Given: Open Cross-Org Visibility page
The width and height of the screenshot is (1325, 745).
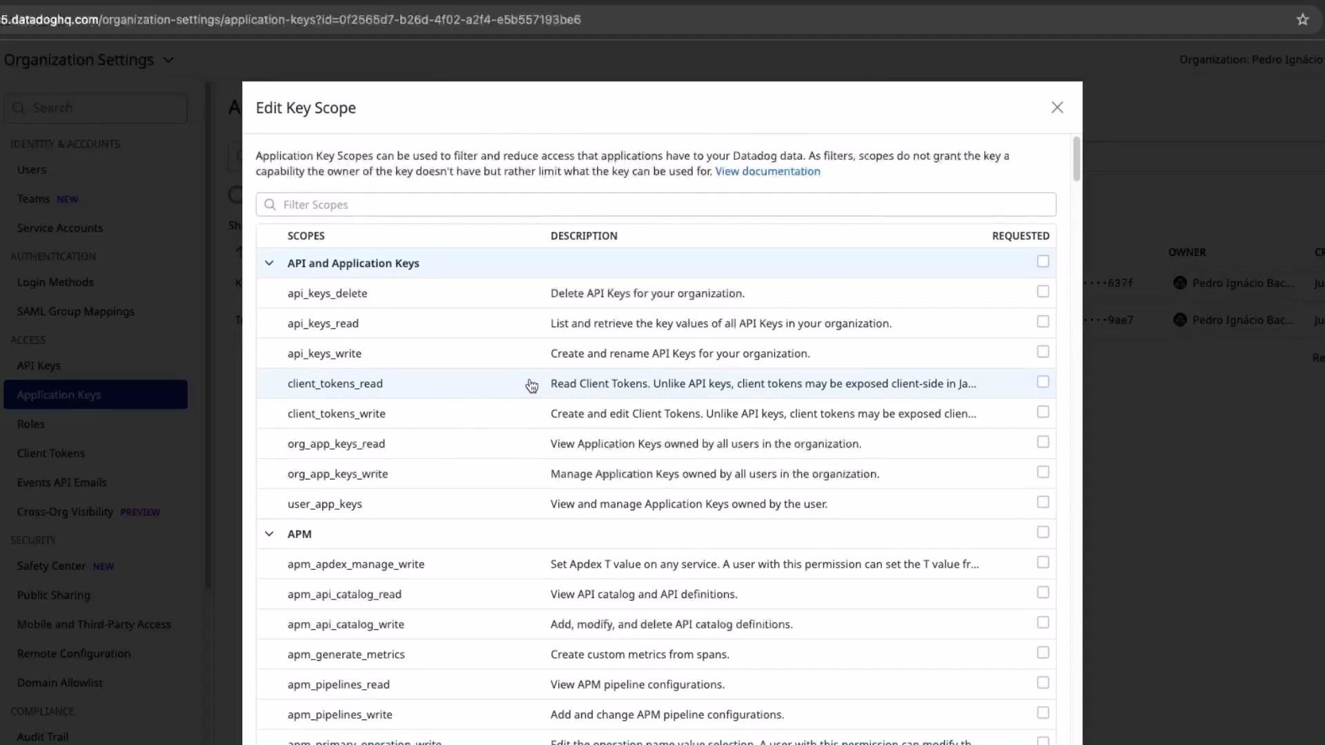Looking at the screenshot, I should pyautogui.click(x=65, y=512).
